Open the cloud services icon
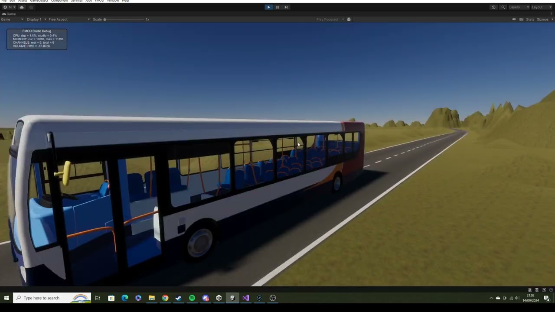This screenshot has width=555, height=312. [22, 7]
